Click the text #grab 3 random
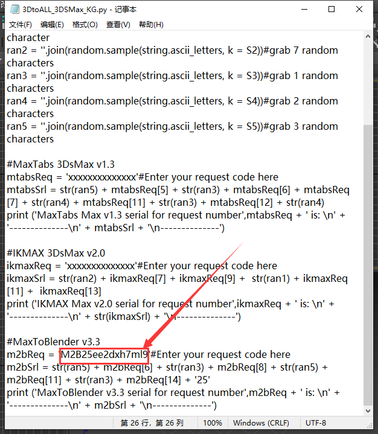Screen dimensions: 378x434 [301, 127]
